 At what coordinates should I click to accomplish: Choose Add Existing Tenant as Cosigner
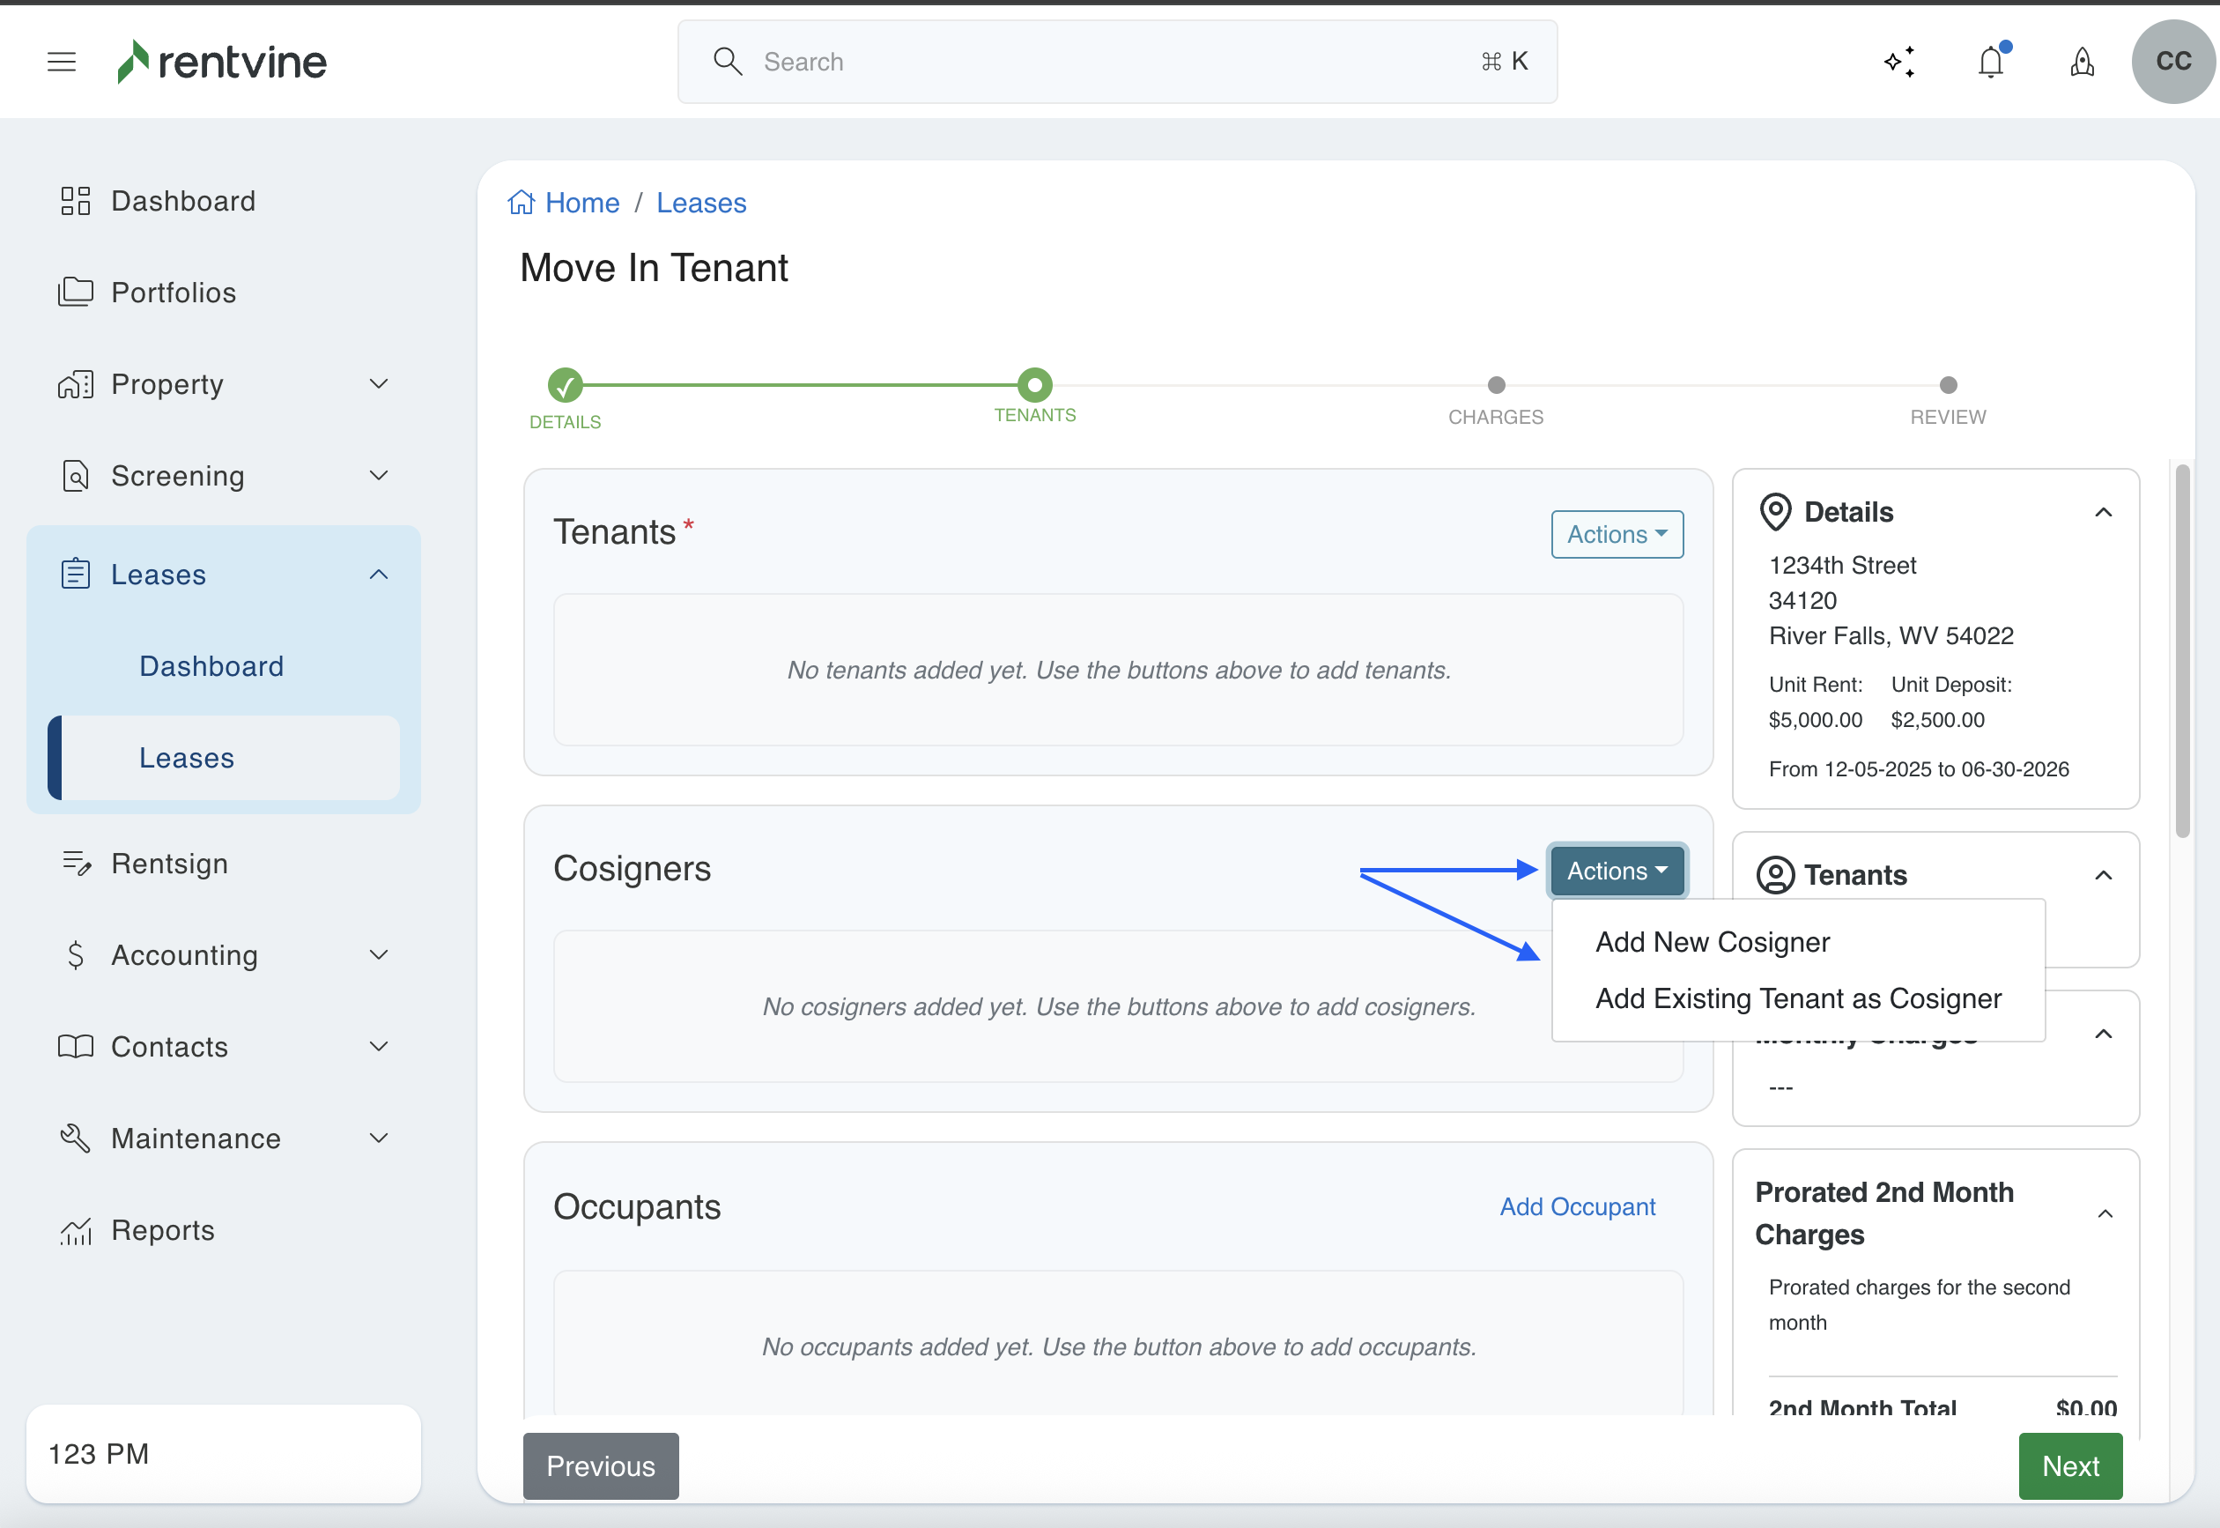click(1797, 998)
